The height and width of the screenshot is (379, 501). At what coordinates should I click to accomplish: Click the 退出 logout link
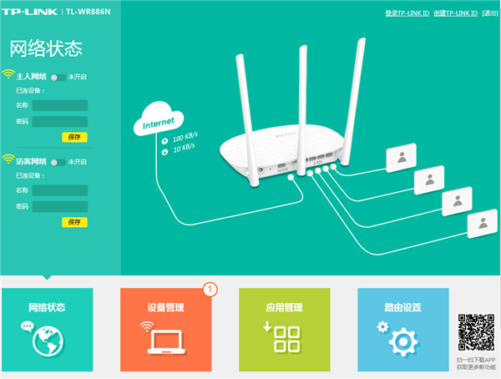click(490, 13)
